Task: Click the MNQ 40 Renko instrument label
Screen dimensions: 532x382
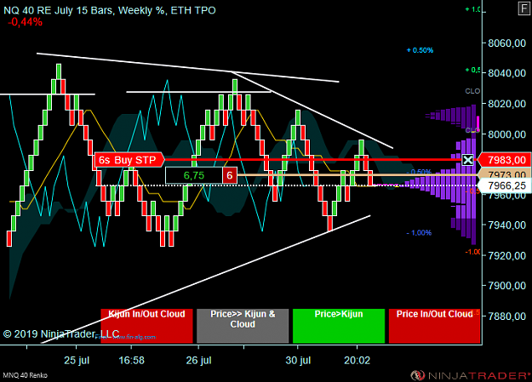Action: pyautogui.click(x=25, y=375)
